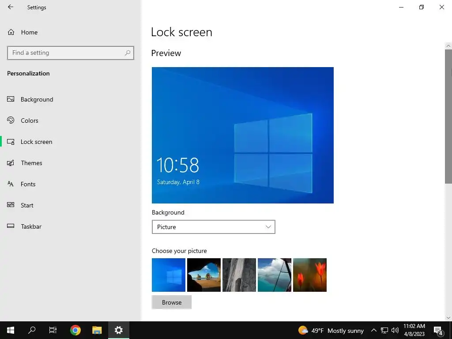The width and height of the screenshot is (452, 339).
Task: Open the weather widget showing 49°F
Action: point(331,330)
